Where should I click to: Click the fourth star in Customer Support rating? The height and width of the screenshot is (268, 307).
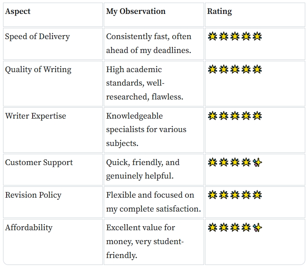pos(246,162)
